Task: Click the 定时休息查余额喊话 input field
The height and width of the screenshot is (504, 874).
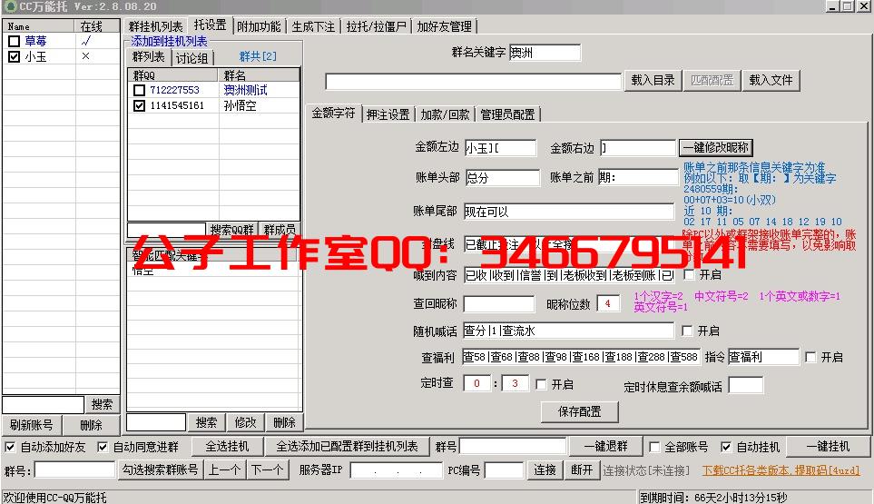Action: (x=746, y=386)
